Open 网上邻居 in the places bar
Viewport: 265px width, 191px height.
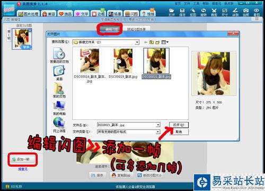click(59, 125)
